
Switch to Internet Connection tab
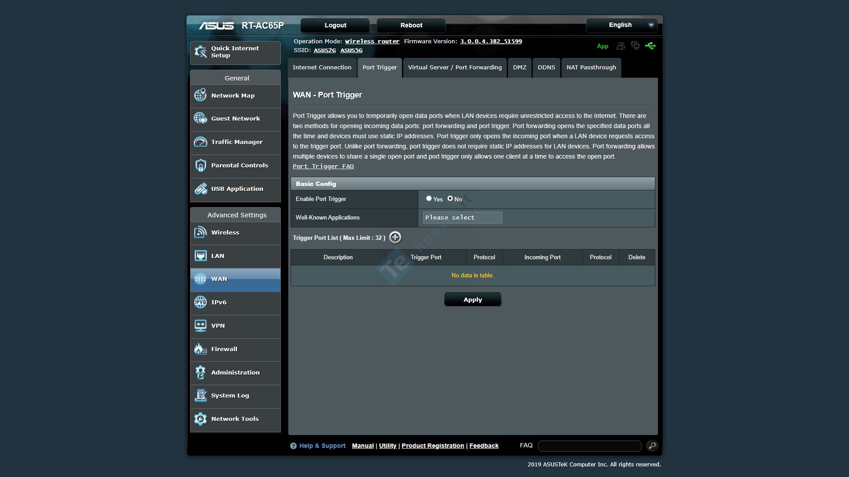click(x=322, y=68)
